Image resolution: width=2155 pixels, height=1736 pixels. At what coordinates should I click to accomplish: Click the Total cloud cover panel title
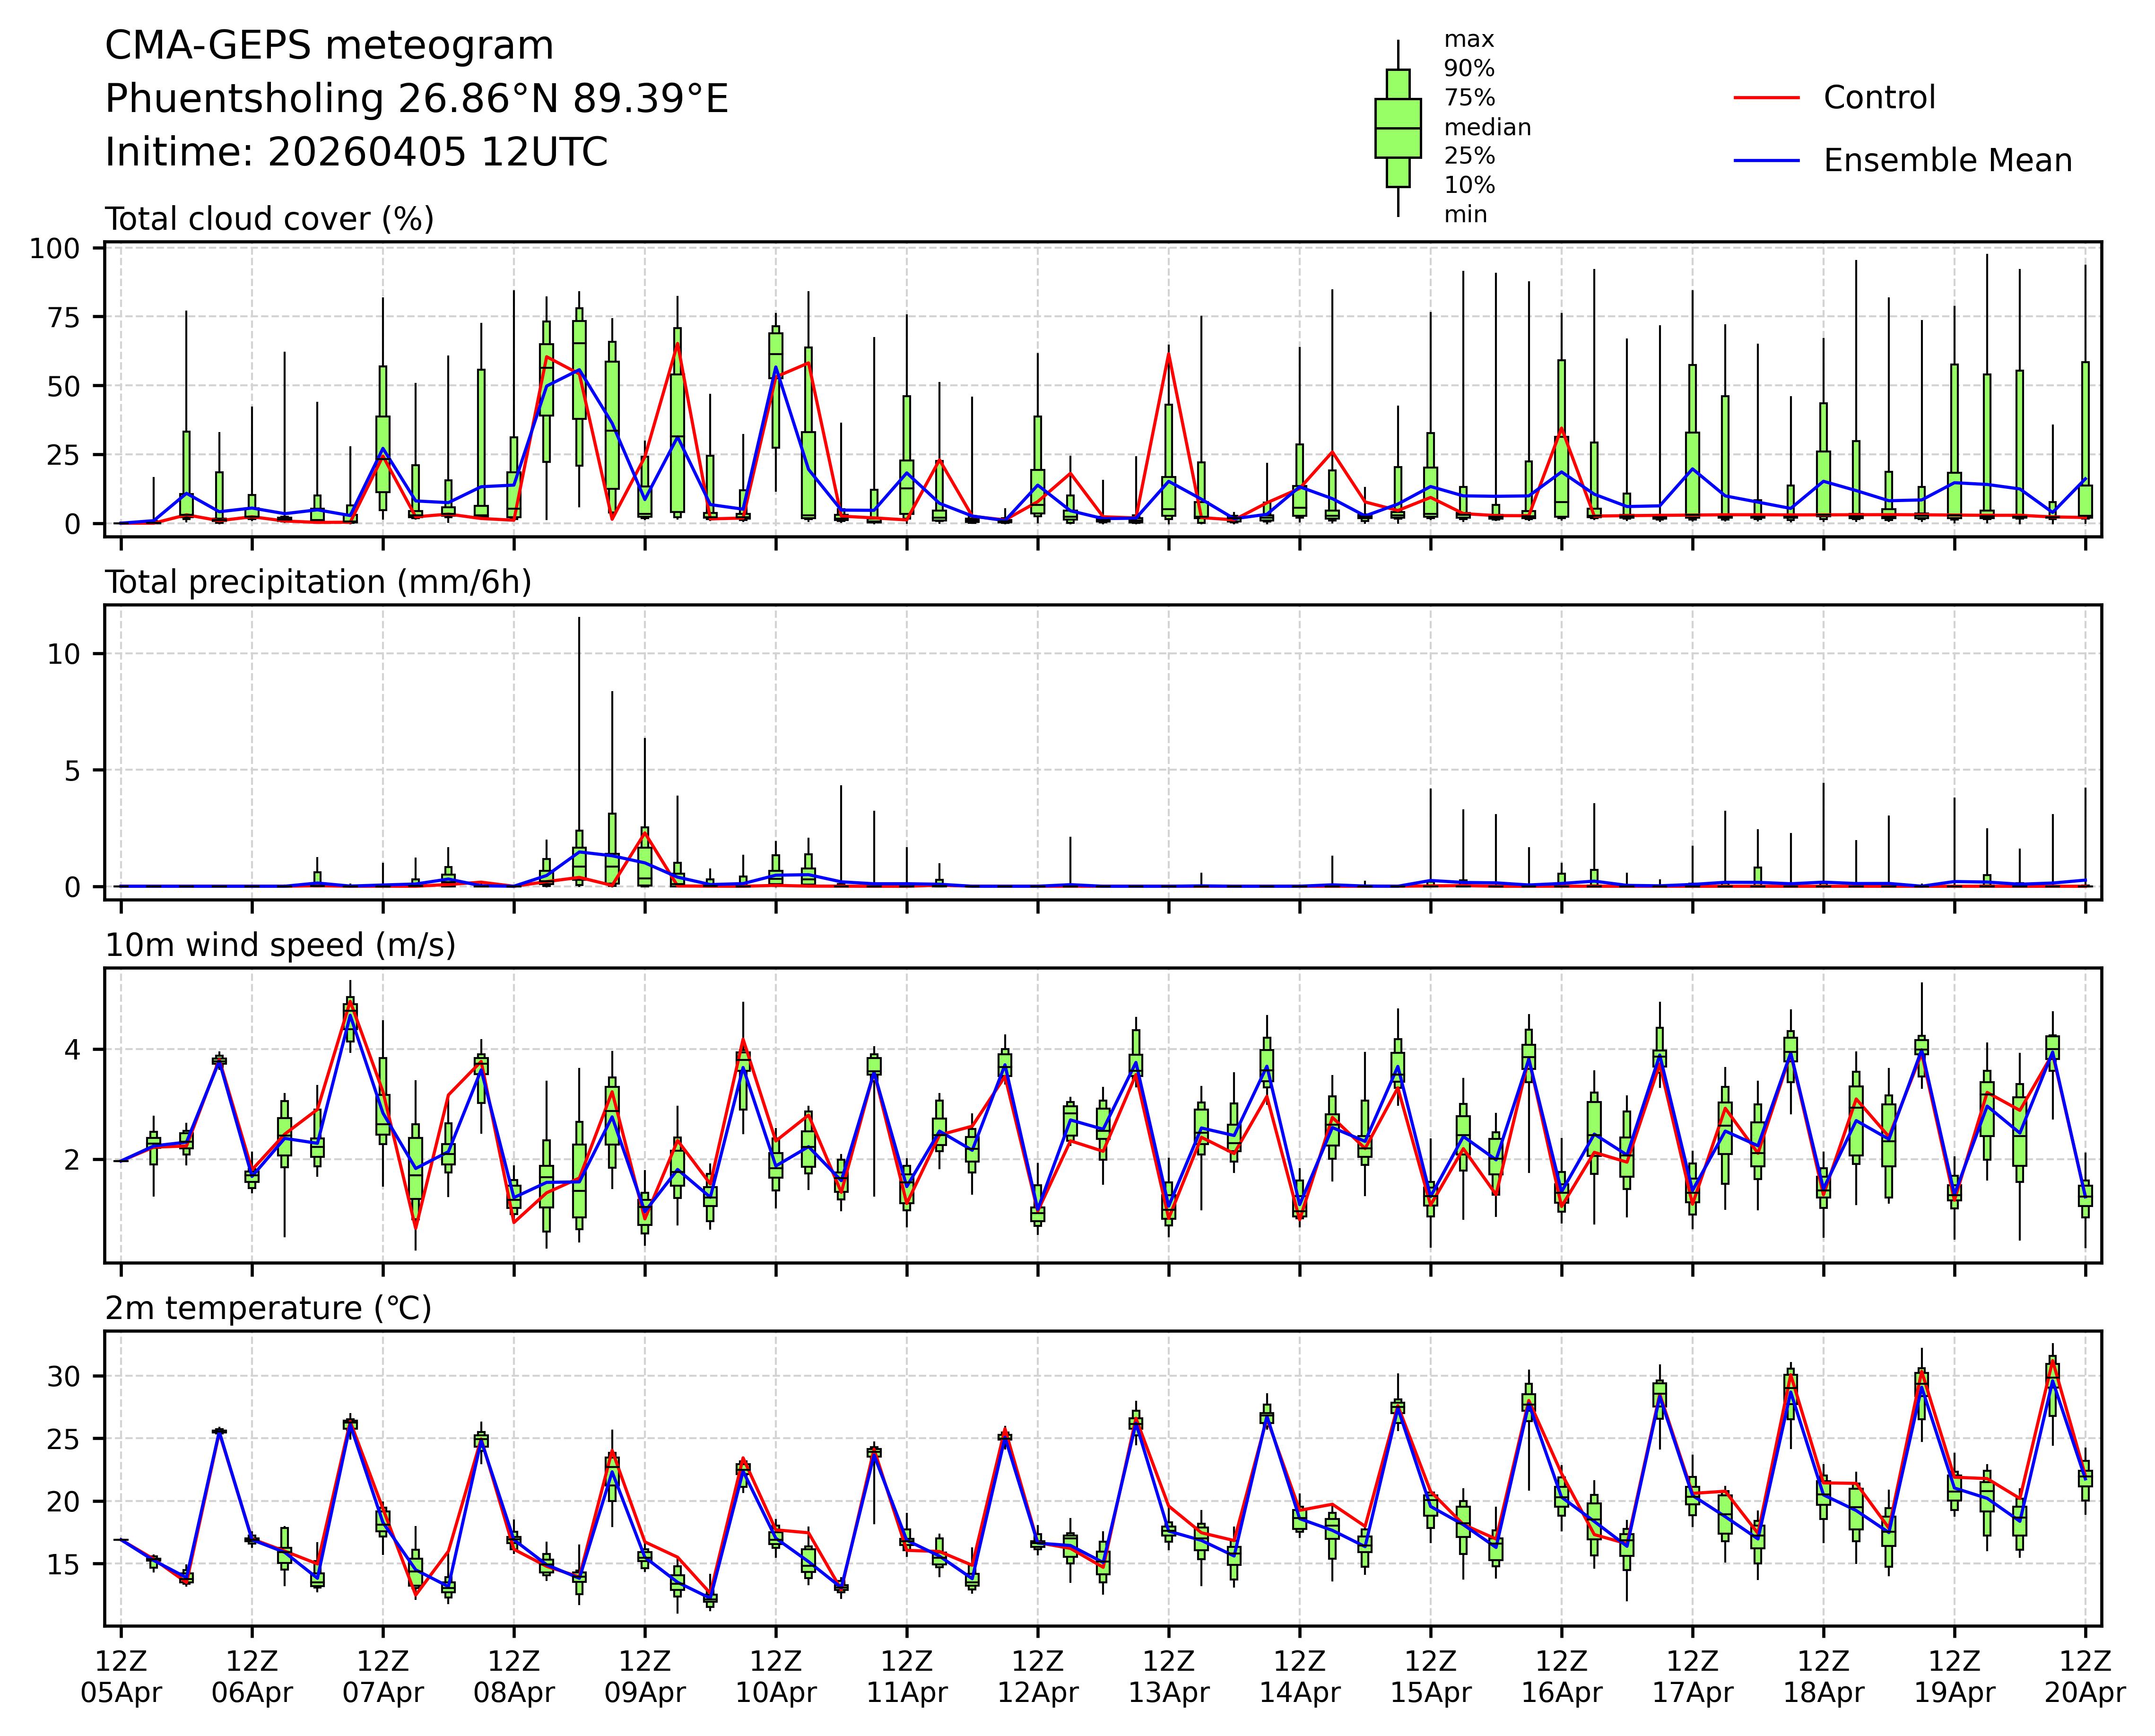tap(269, 219)
